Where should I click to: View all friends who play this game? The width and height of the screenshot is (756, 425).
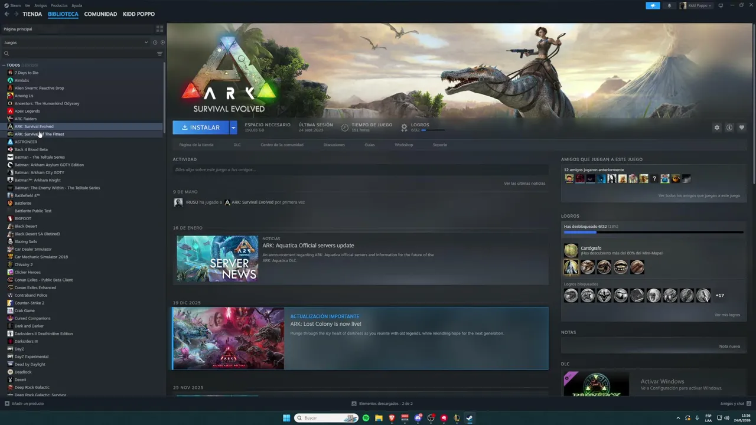point(699,195)
